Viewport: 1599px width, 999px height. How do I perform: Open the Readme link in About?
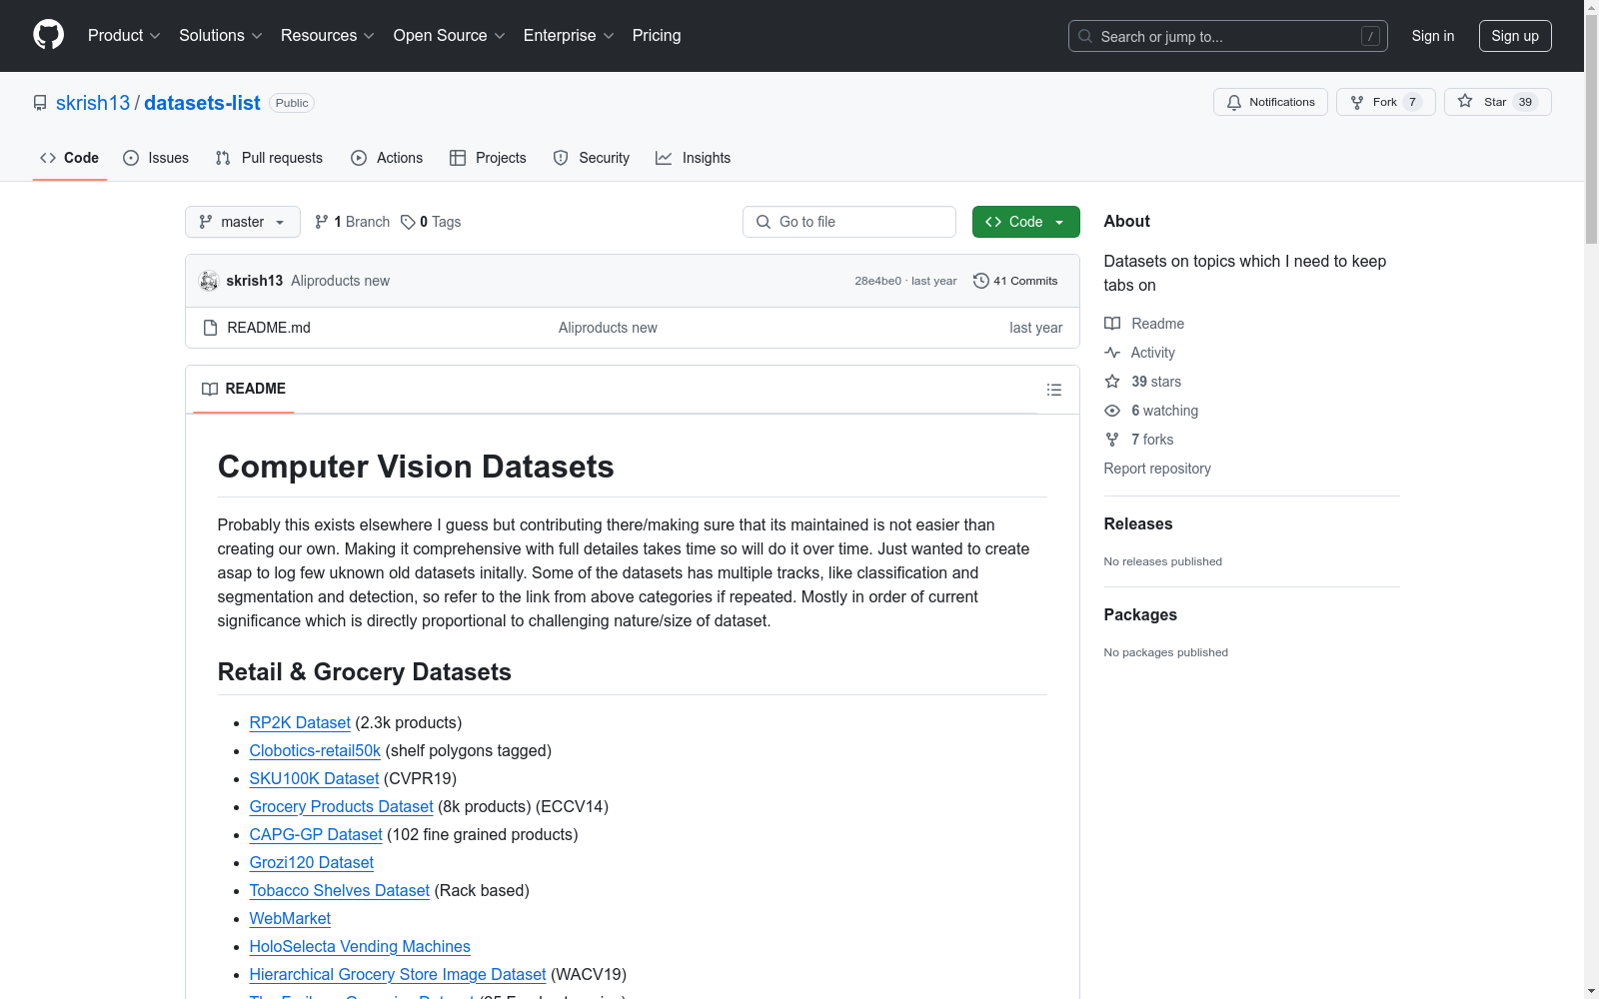coord(1144,324)
